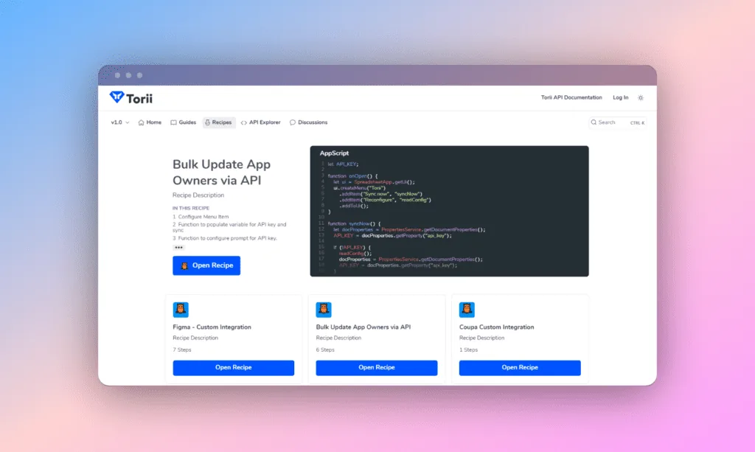Click the Search input field
Screen dimensions: 755x452
click(617, 122)
